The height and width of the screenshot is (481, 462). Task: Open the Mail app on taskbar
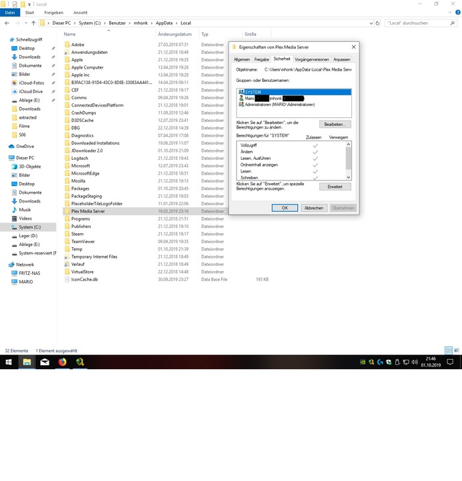(x=45, y=362)
